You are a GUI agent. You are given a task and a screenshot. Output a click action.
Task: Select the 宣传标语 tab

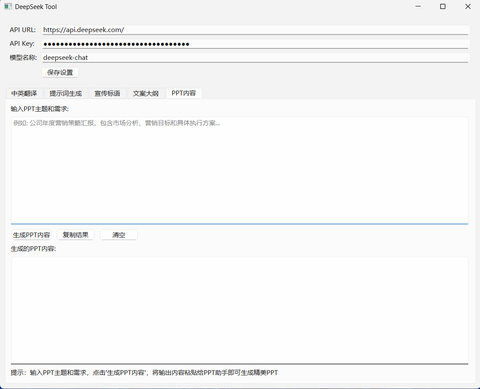tap(107, 93)
